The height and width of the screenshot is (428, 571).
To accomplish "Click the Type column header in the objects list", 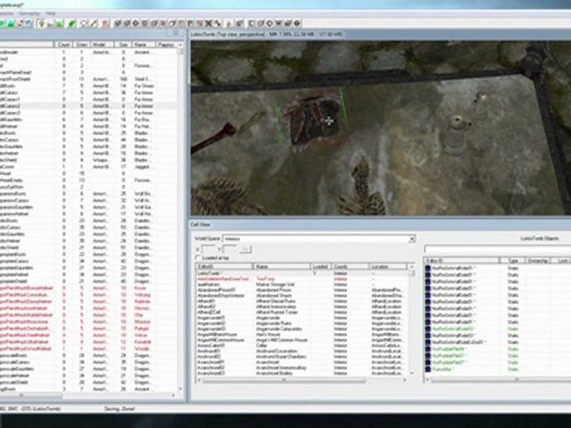I will [x=513, y=261].
